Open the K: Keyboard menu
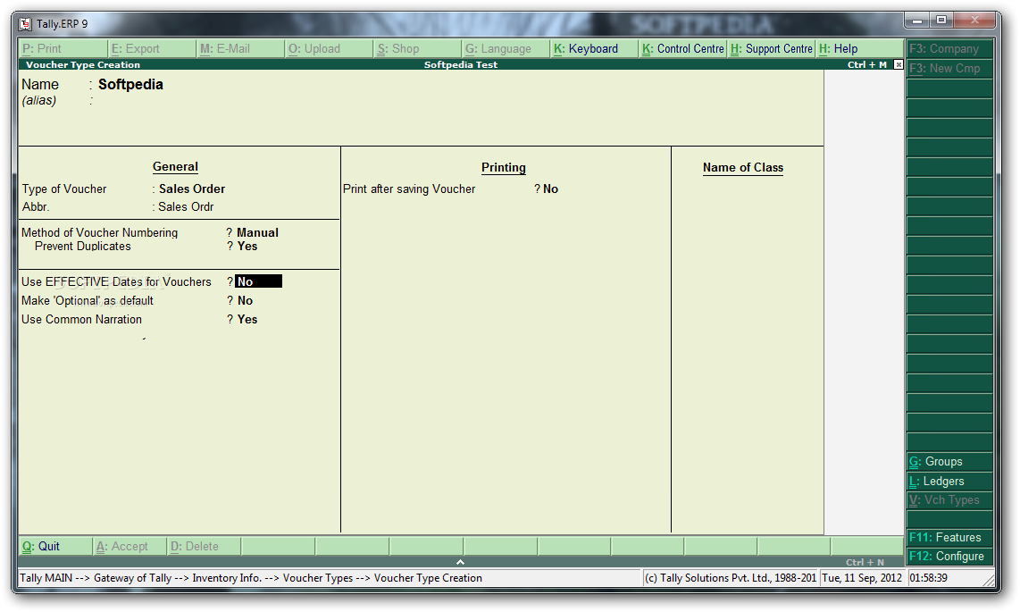This screenshot has width=1020, height=612. click(595, 49)
